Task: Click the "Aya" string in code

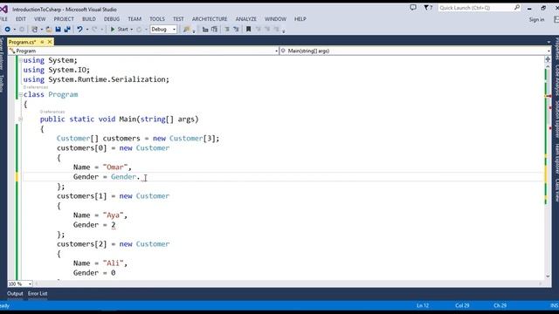Action: pos(113,215)
